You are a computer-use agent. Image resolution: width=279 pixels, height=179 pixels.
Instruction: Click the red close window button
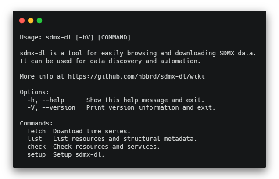tap(22, 21)
